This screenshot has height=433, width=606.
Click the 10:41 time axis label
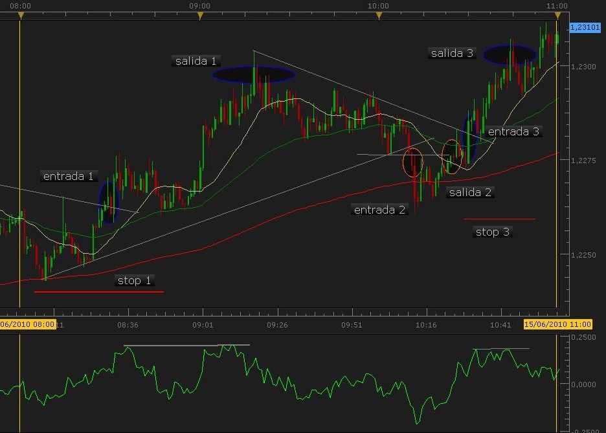[501, 325]
